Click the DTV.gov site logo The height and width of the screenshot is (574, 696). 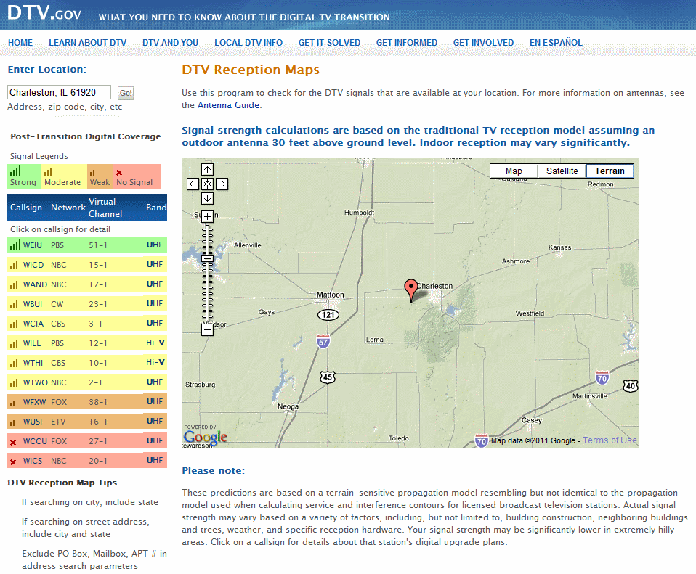point(44,12)
